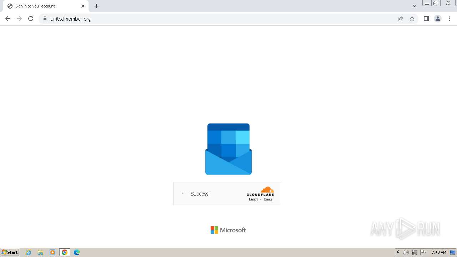Open the volume control in system tray
This screenshot has width=457, height=257.
click(x=406, y=252)
